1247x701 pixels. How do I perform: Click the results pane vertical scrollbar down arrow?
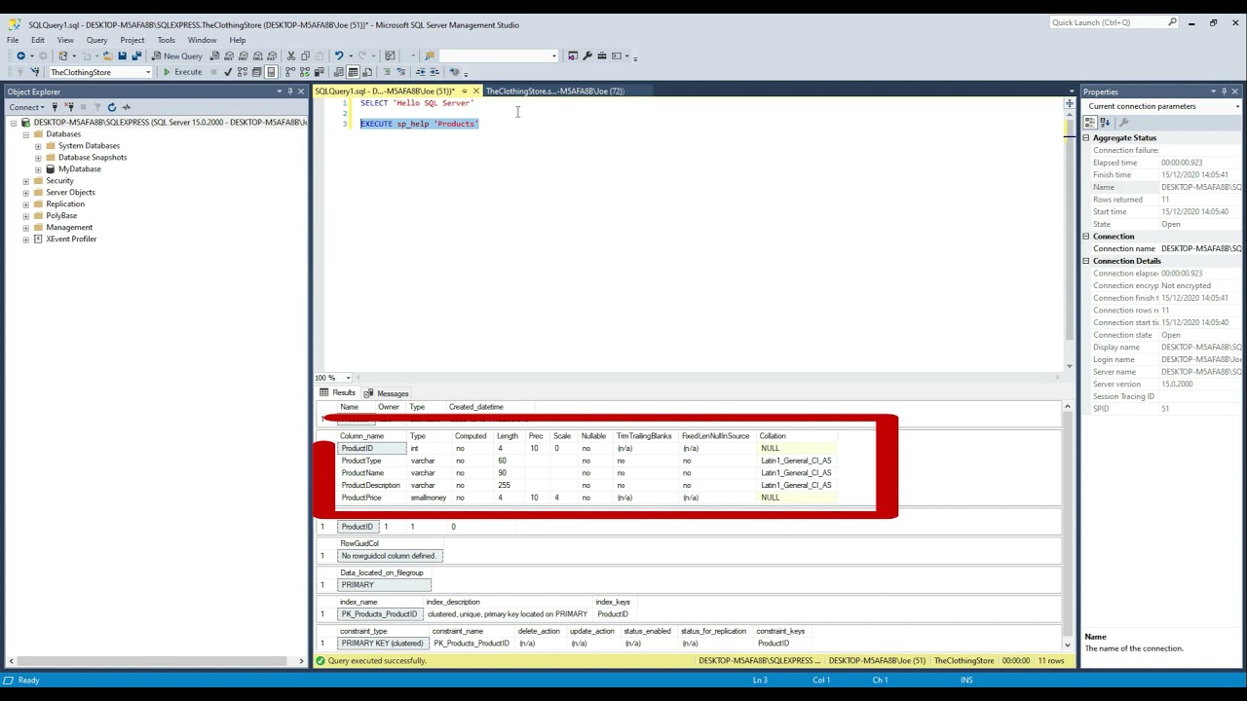[1067, 645]
